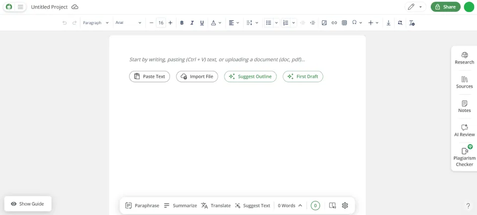Click the green Share button
This screenshot has width=477, height=215.
(x=445, y=7)
